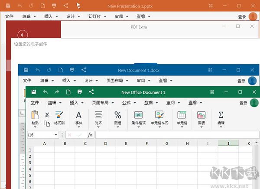Open the 文件 menu in the spreadsheet
Image resolution: width=260 pixels, height=189 pixels.
coord(35,103)
